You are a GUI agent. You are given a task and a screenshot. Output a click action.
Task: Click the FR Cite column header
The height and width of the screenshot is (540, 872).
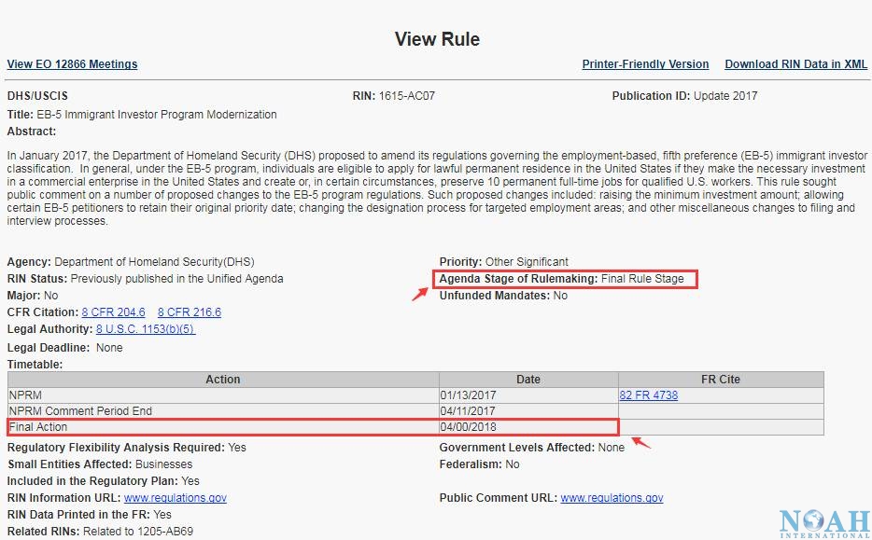(721, 380)
